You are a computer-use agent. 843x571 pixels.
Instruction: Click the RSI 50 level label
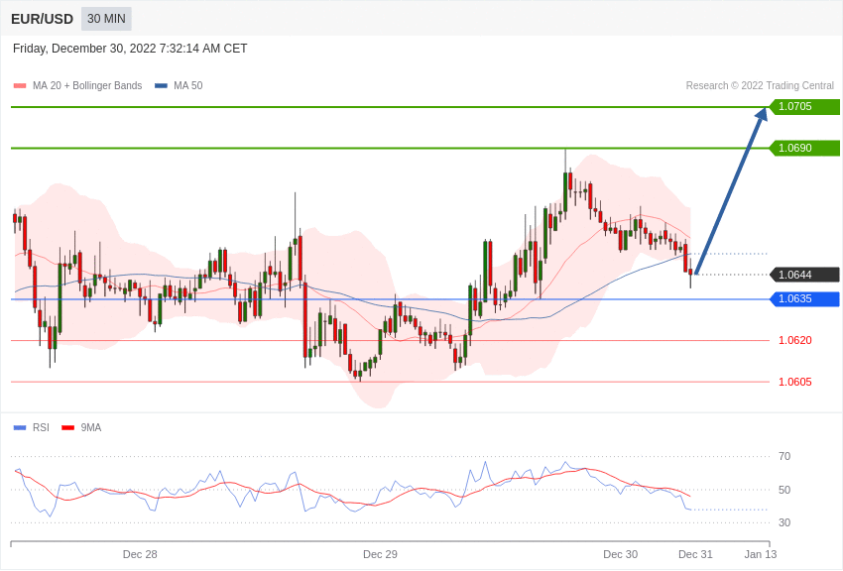[784, 490]
